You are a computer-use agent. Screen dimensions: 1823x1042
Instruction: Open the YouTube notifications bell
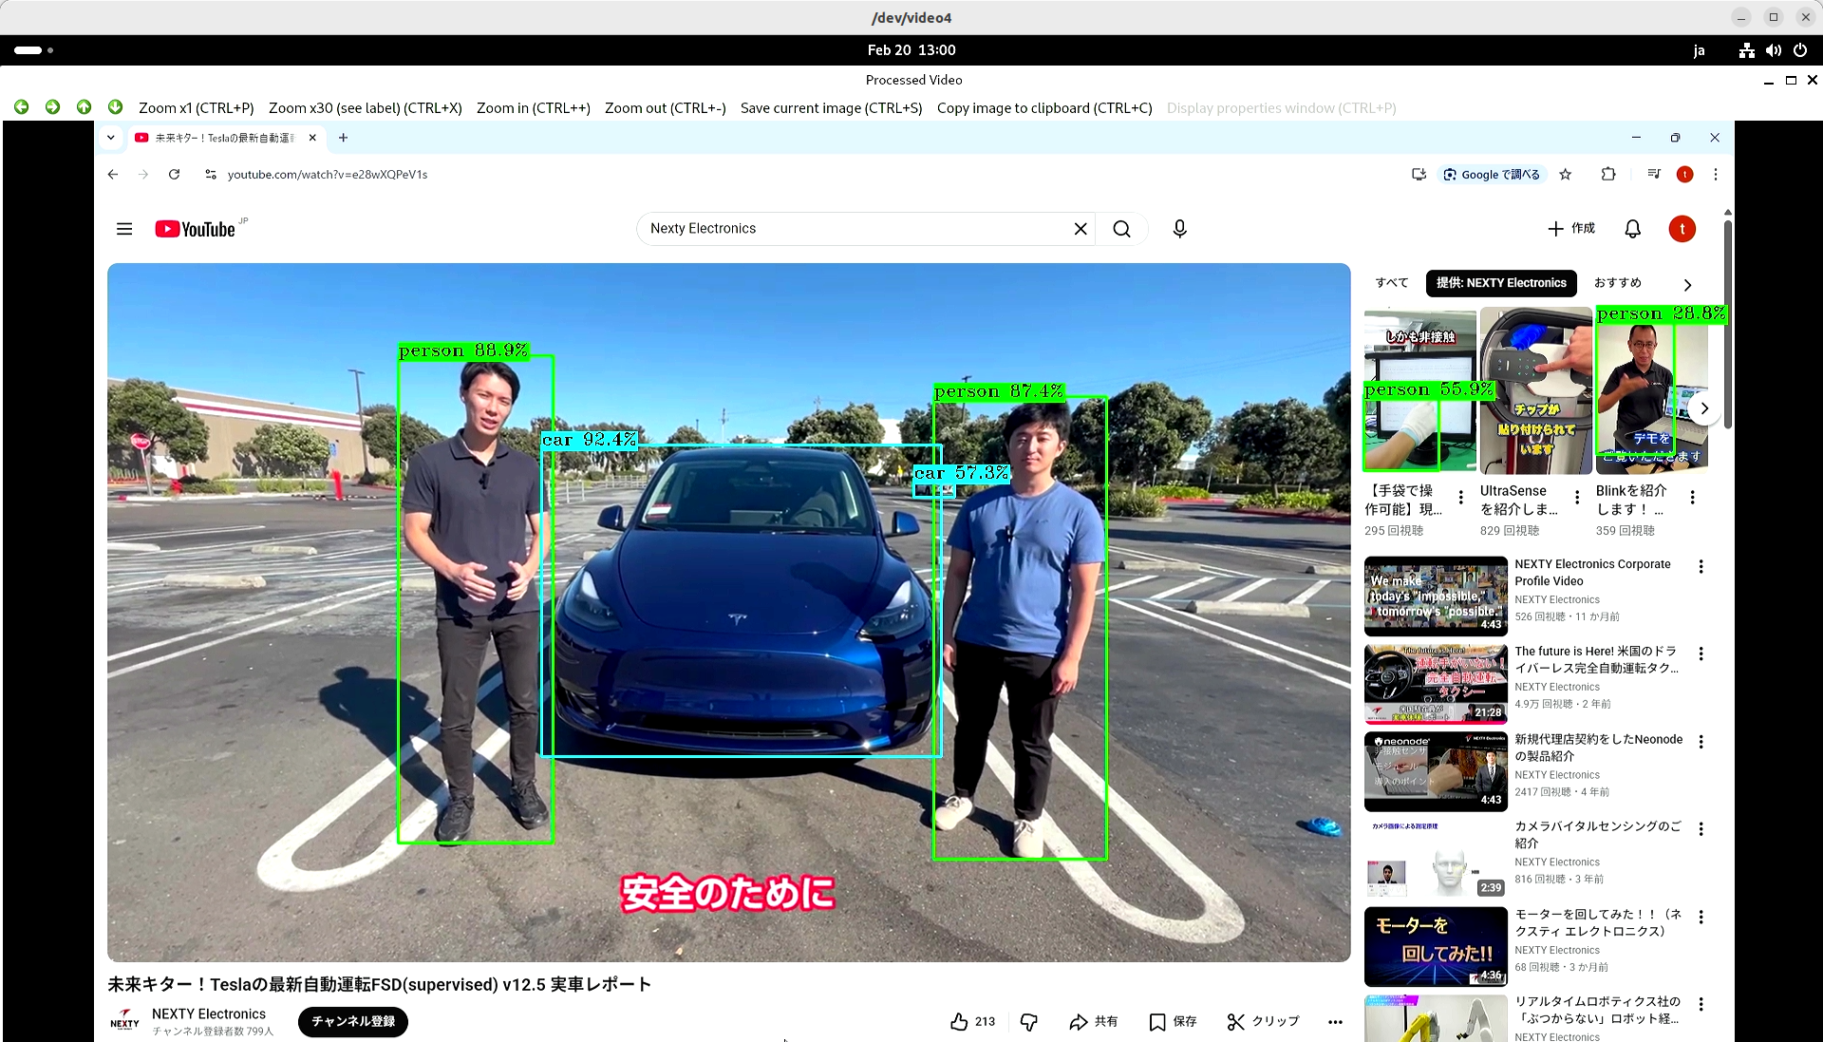click(x=1632, y=229)
